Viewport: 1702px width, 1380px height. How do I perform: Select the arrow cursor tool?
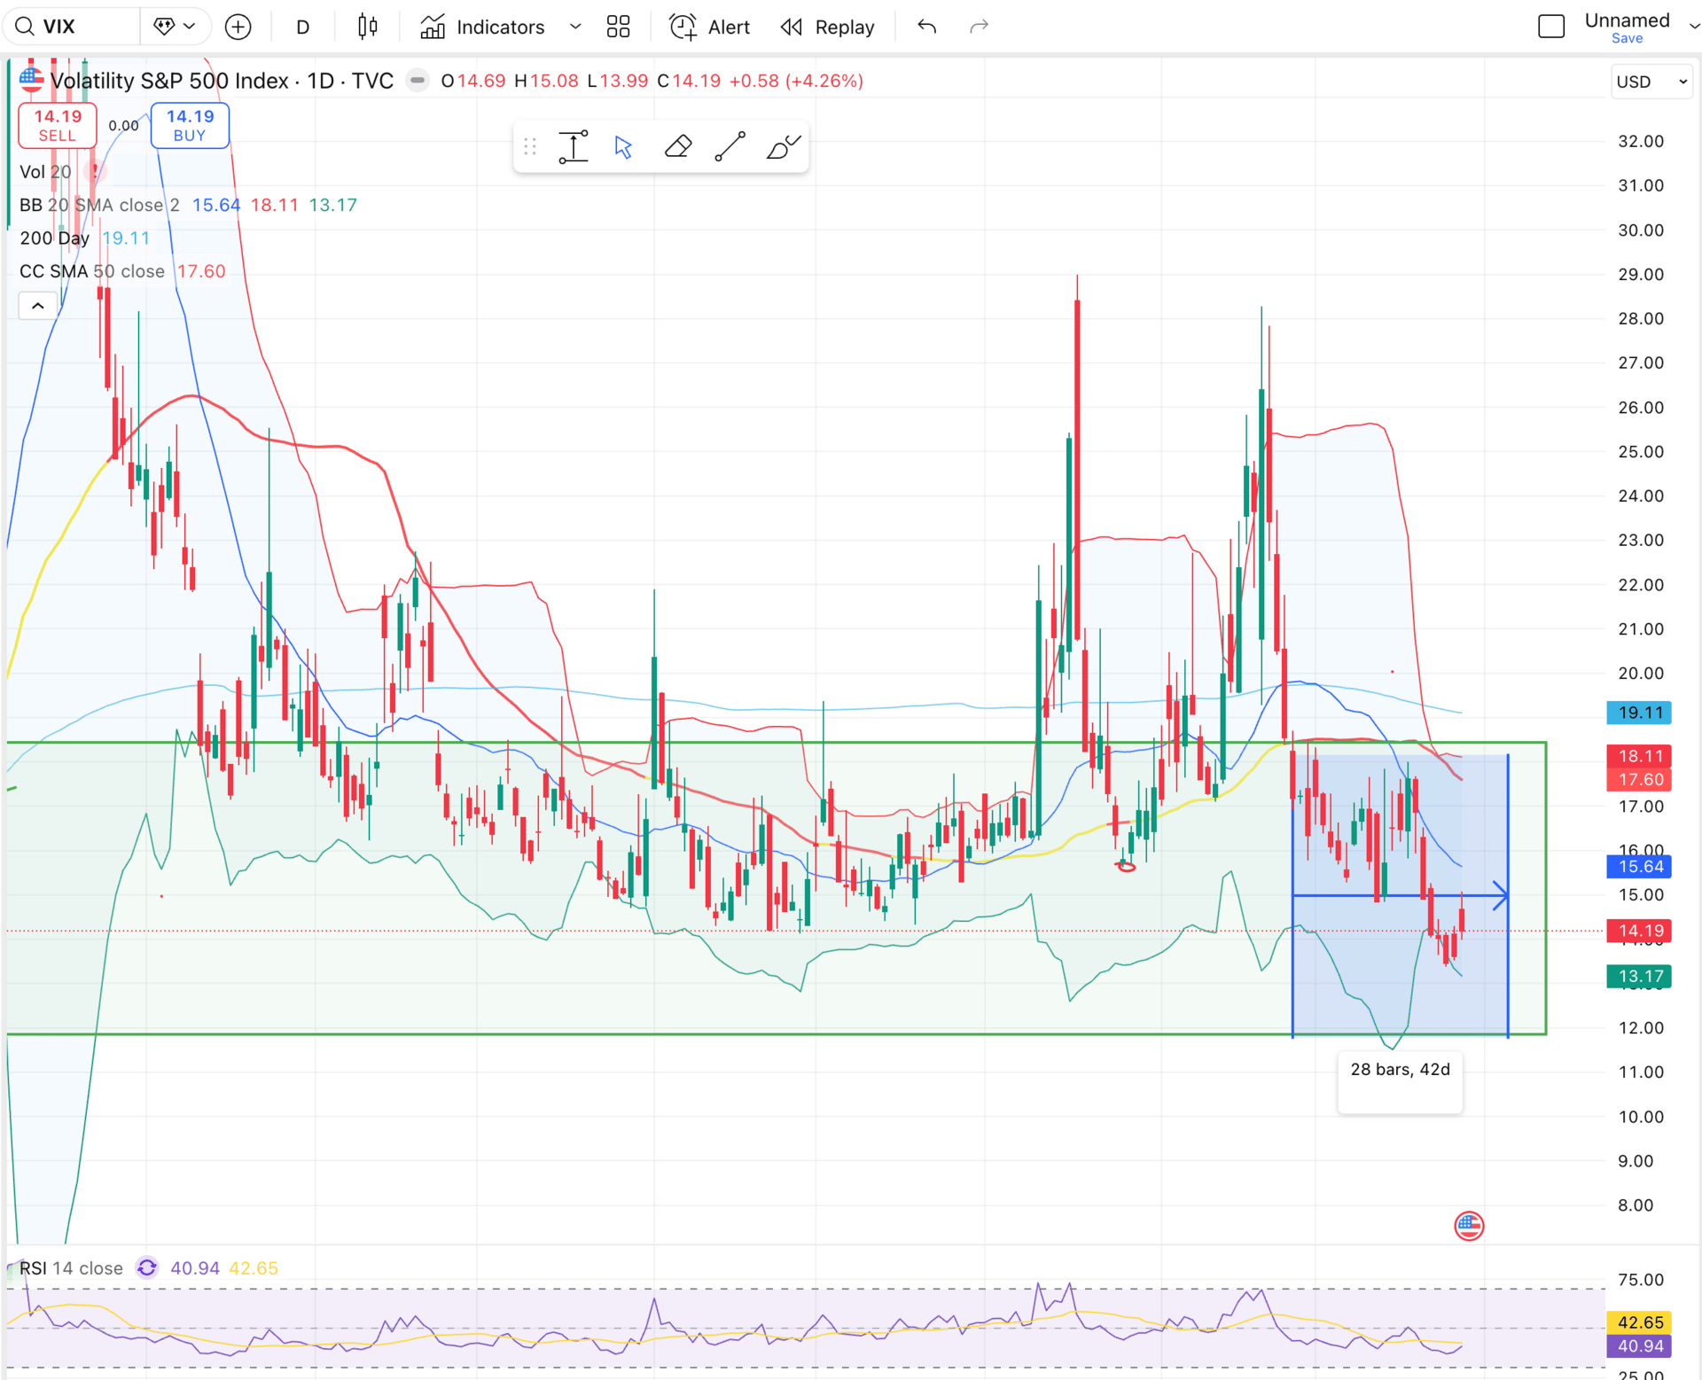pos(624,146)
